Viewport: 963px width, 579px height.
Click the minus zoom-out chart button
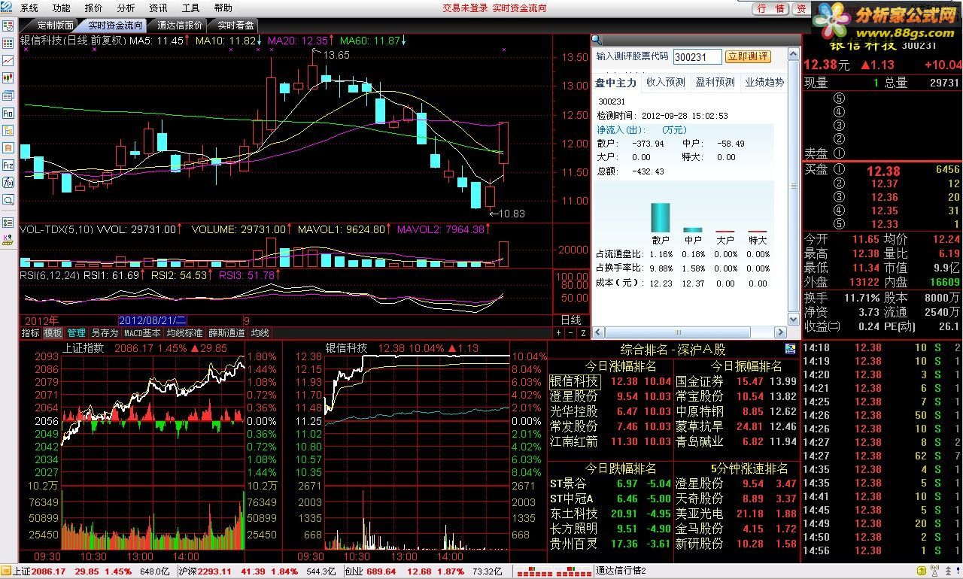[x=570, y=332]
